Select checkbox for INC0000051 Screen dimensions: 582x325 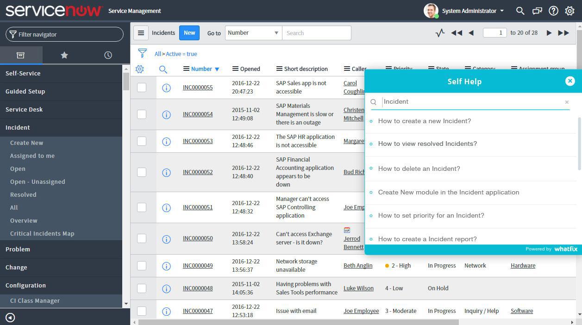142,207
